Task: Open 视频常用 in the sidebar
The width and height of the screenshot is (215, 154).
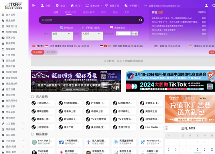Action: point(10,44)
